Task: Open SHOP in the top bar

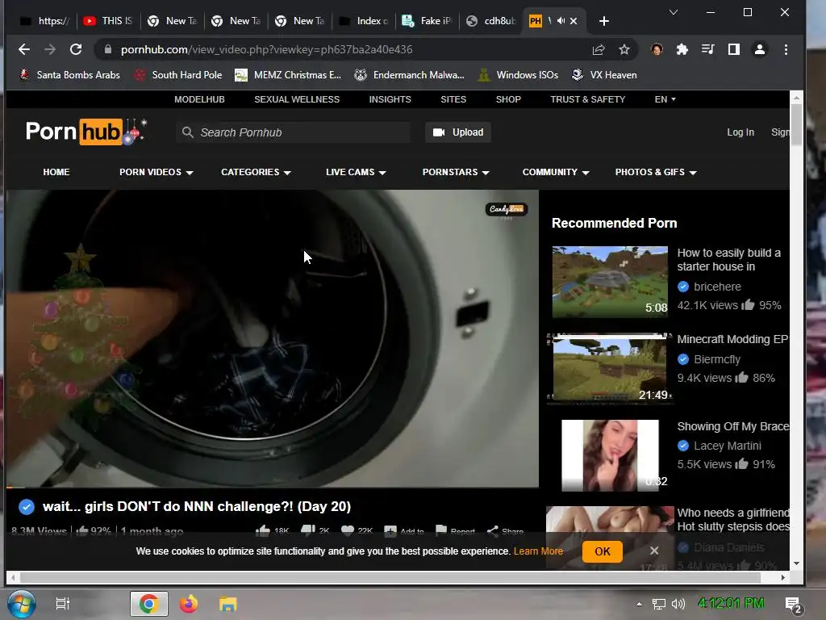Action: pos(508,99)
